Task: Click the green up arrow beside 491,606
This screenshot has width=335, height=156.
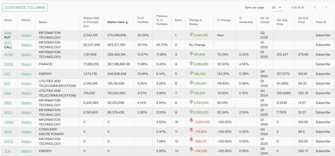Action: 191,53
